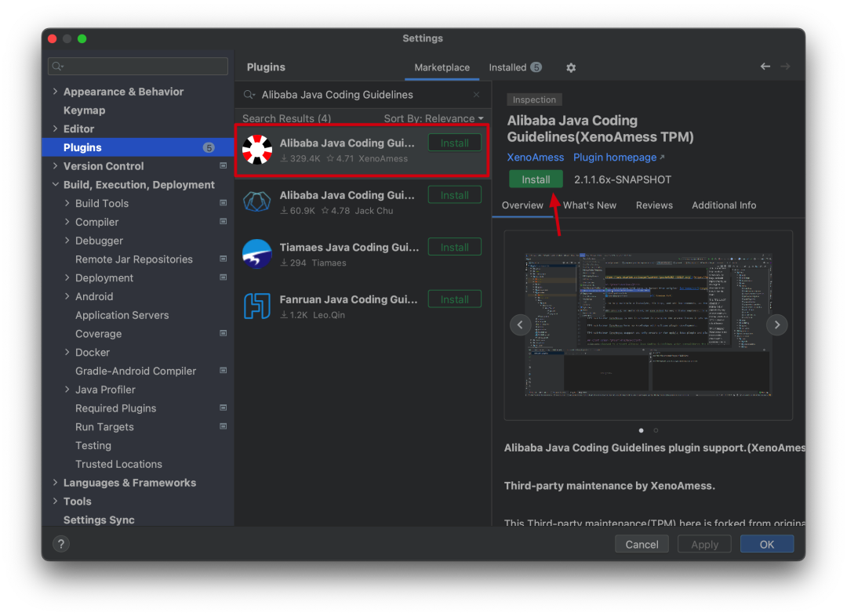The width and height of the screenshot is (847, 616).
Task: Install Fanruan Java Coding Guidelines plugin
Action: (x=454, y=299)
